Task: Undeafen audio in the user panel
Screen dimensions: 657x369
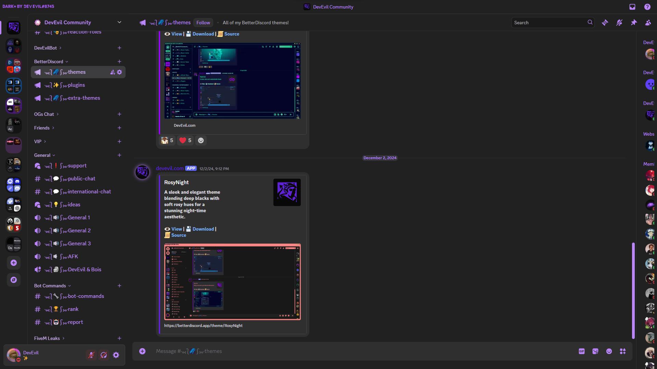Action: 104,355
